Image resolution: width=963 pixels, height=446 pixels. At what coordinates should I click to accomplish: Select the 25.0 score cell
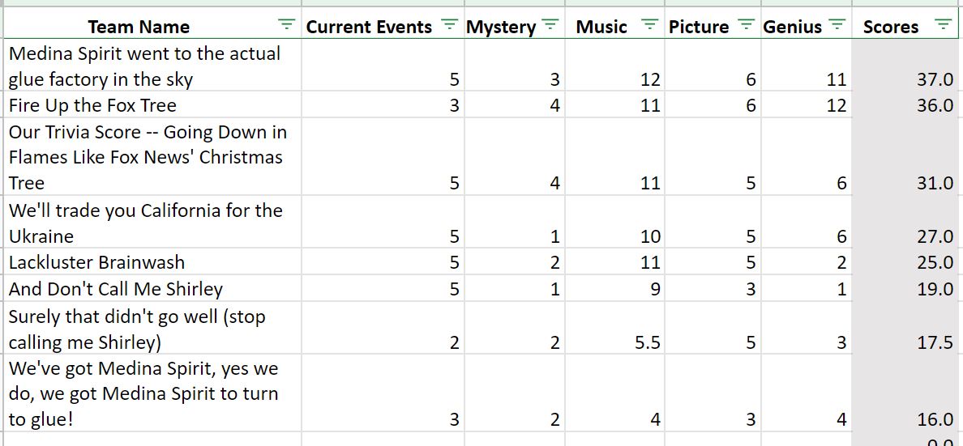(907, 262)
